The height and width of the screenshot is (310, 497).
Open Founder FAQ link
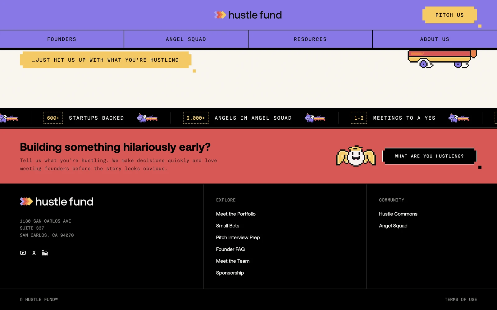pyautogui.click(x=230, y=249)
